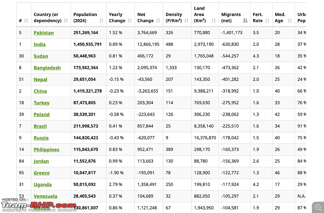Click Greece's median age 46

coord(277,173)
